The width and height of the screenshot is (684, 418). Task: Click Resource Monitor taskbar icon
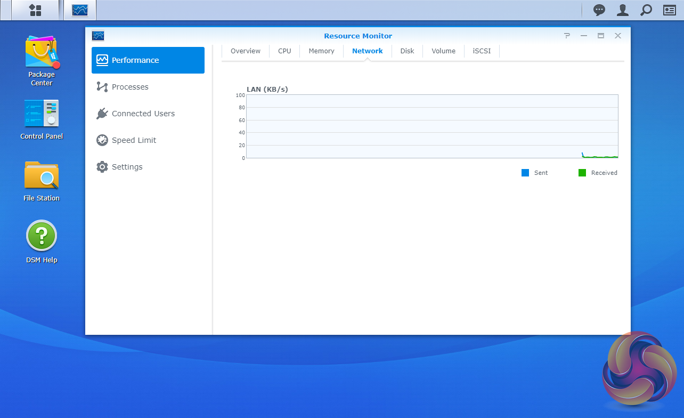(x=80, y=10)
